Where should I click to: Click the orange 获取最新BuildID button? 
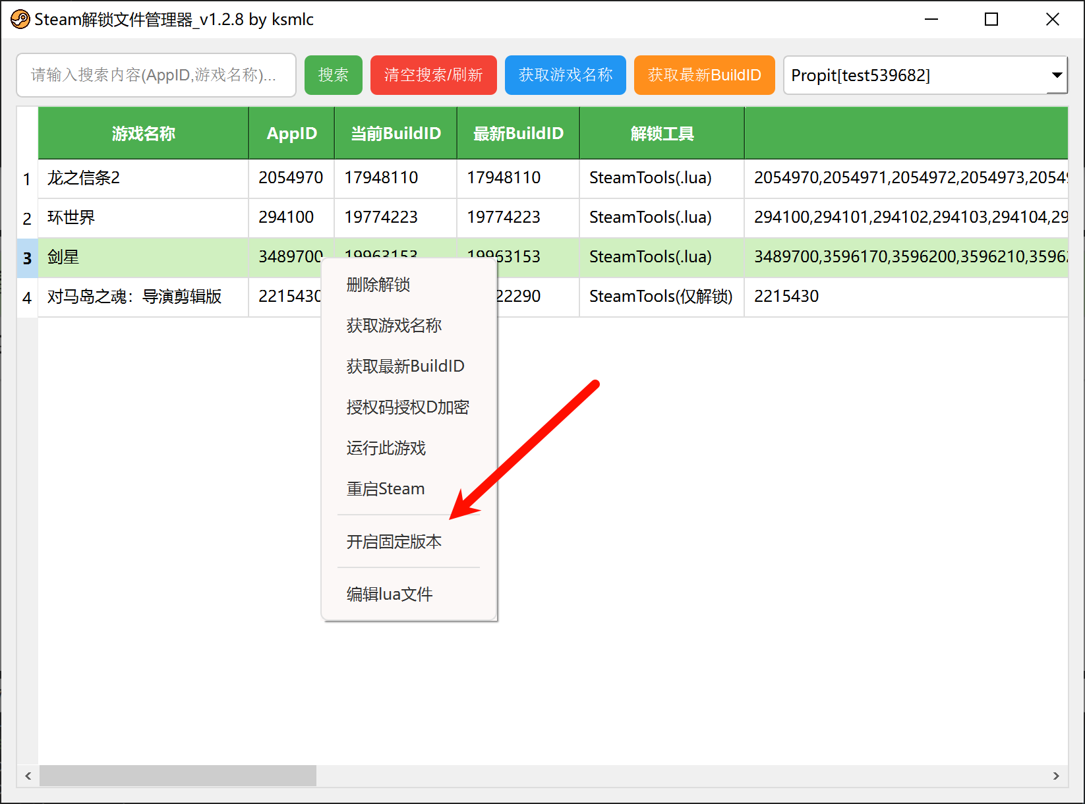click(704, 75)
